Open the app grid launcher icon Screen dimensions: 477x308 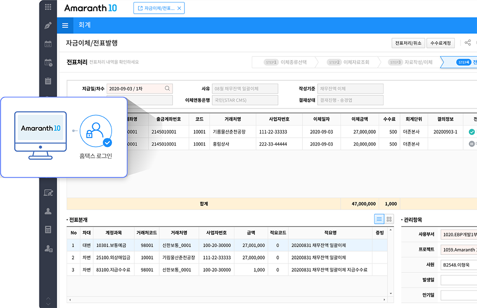coord(48,7)
